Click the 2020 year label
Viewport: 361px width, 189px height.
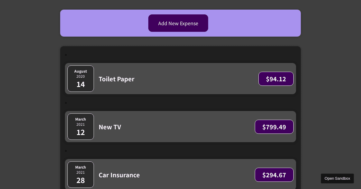click(81, 76)
